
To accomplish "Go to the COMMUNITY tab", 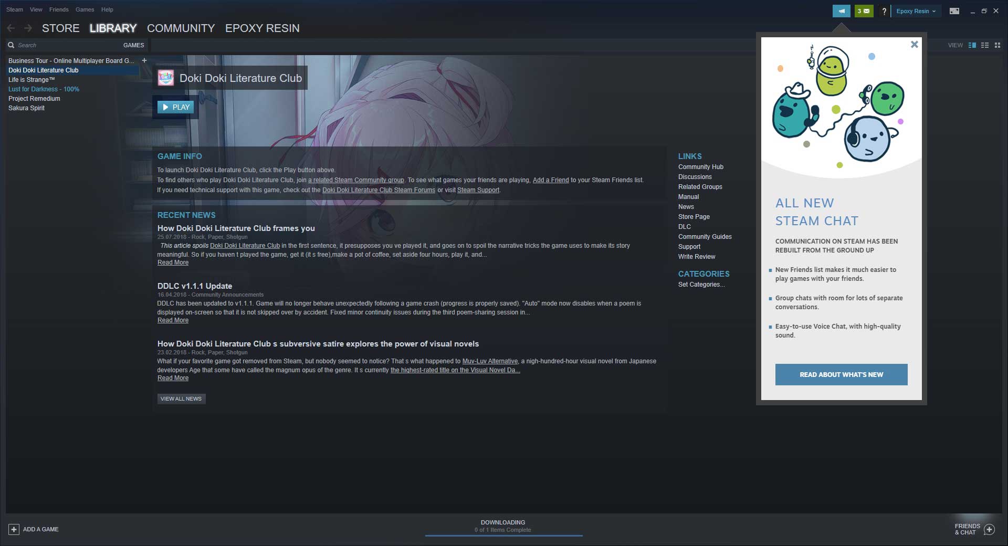I will (181, 28).
